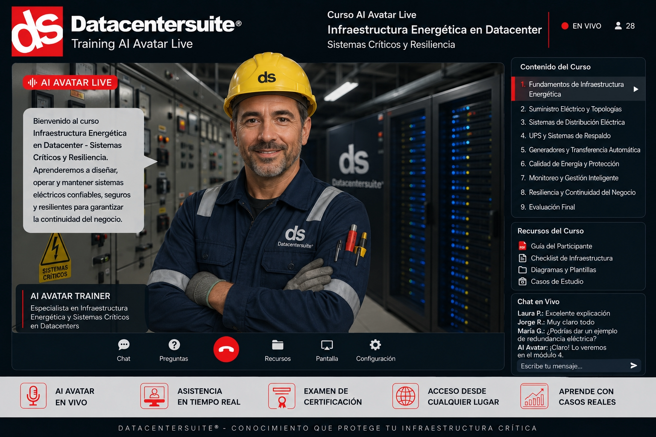Click Jorge R.'s chat message
Screen dimensions: 656x437
click(x=556, y=322)
